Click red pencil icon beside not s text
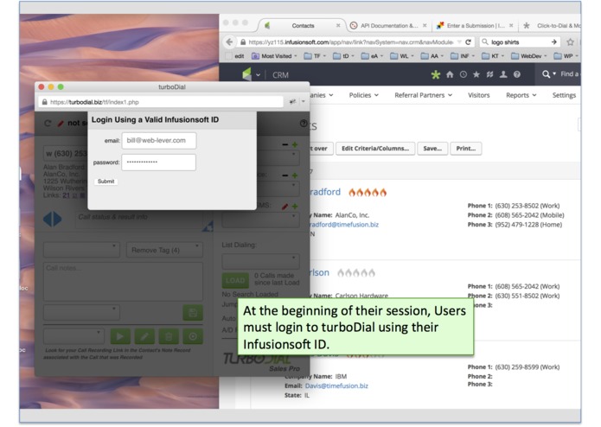The width and height of the screenshot is (601, 427). coord(61,124)
